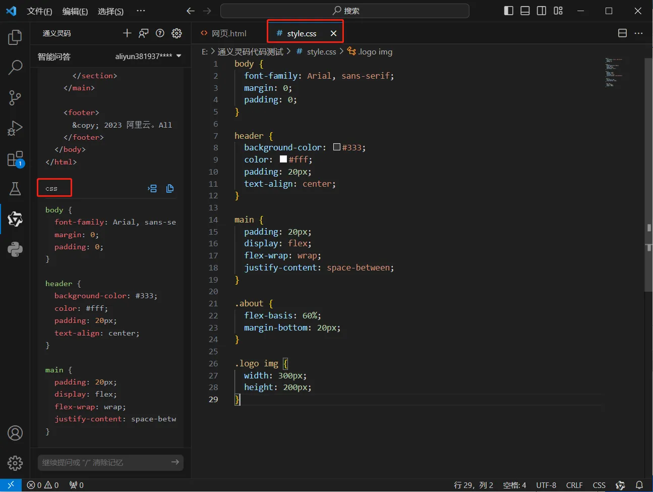Click the flex-basis: 60% line

coord(282,315)
